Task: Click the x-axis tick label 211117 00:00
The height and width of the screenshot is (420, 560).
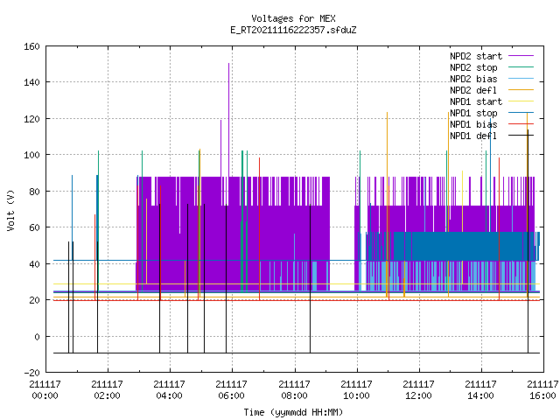Action: tap(45, 390)
